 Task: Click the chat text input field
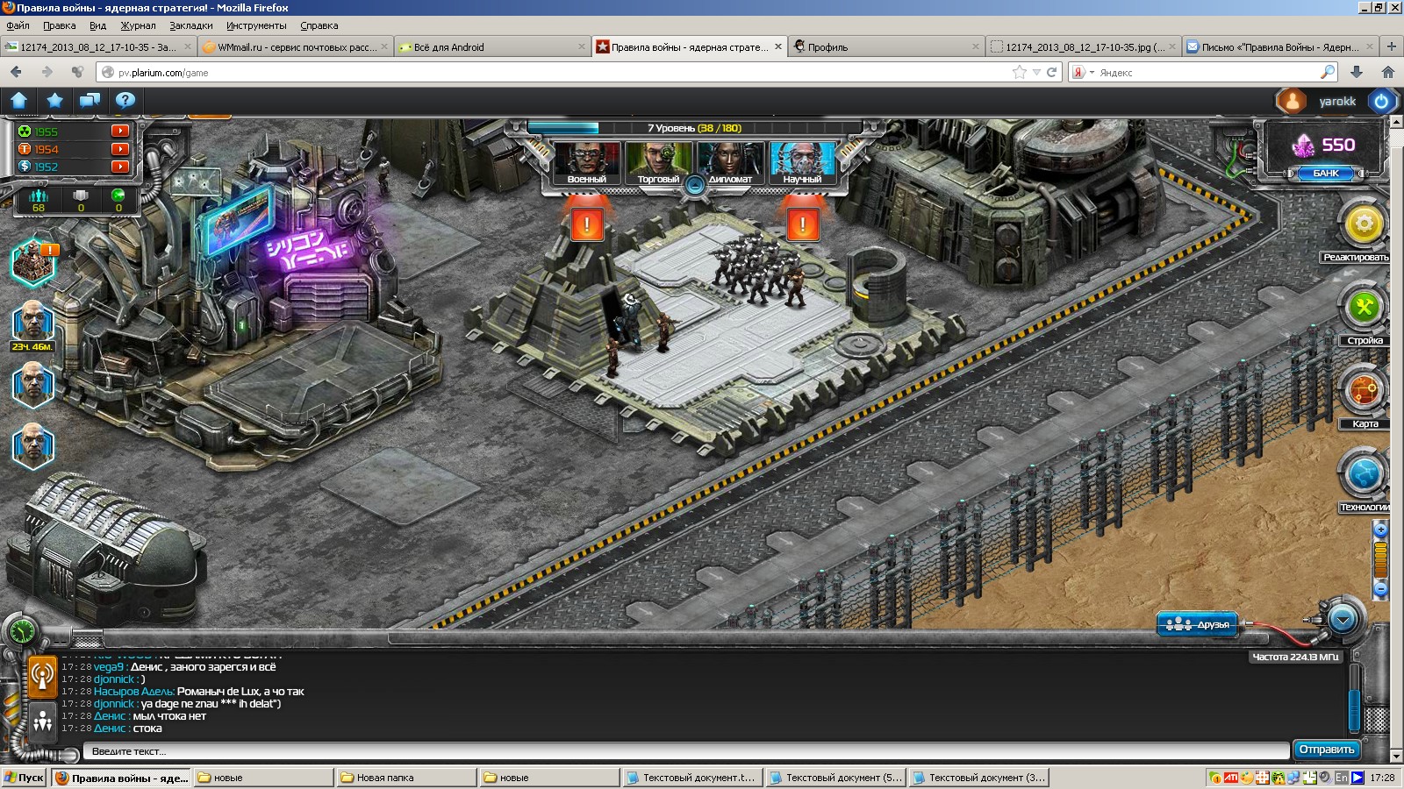(x=686, y=751)
